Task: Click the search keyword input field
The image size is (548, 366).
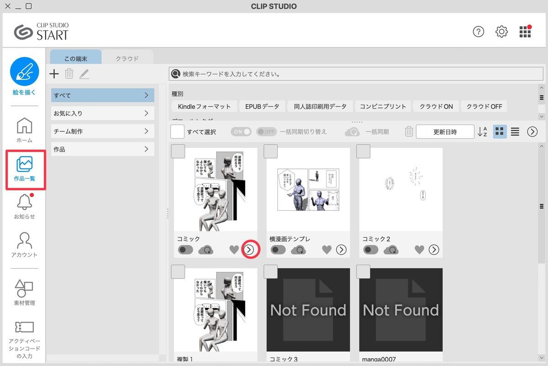Action: click(320, 73)
